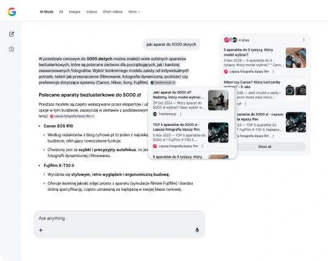
Task: Start a new search with the compose icon
Action: pyautogui.click(x=12, y=34)
